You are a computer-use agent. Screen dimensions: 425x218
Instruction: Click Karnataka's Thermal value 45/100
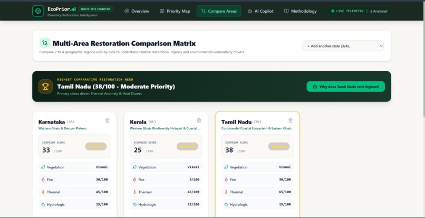(x=102, y=192)
